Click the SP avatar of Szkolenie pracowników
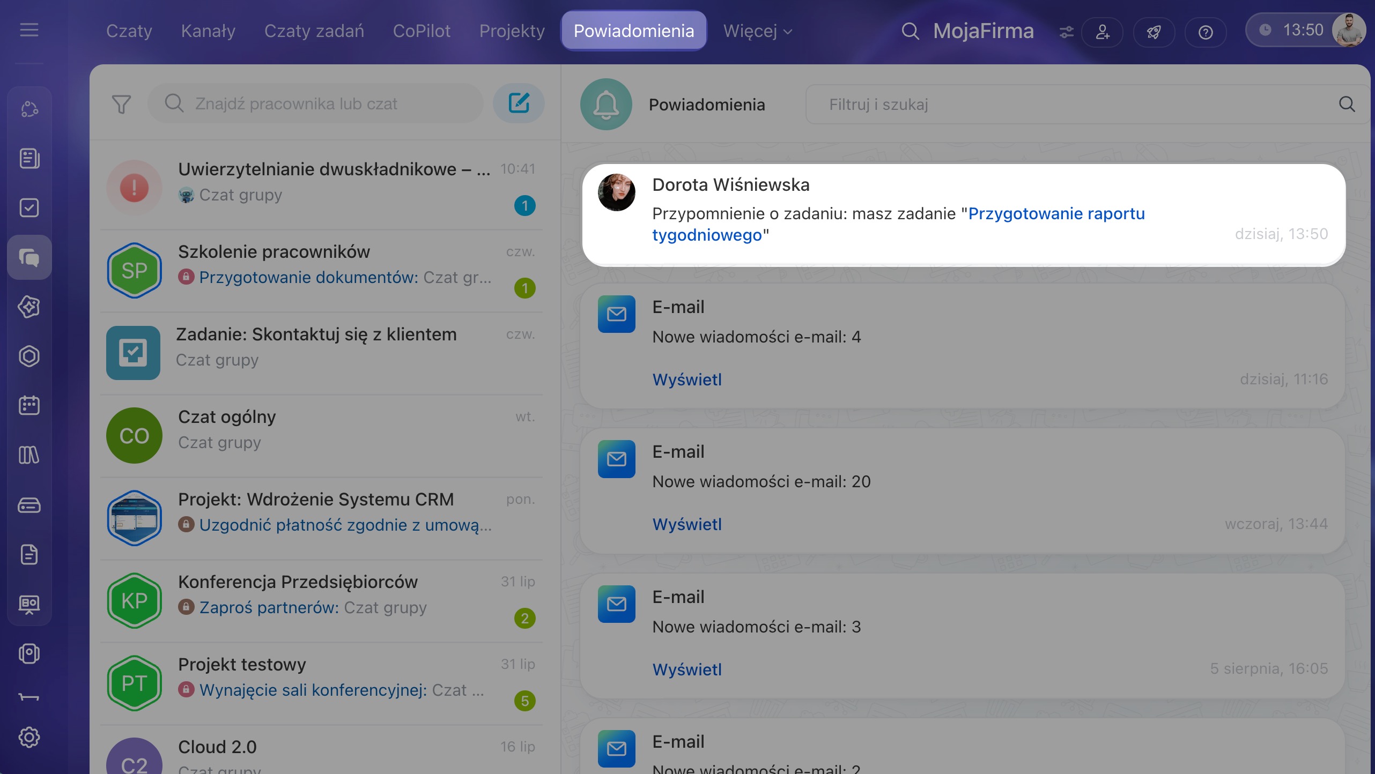This screenshot has width=1375, height=774. coord(134,270)
